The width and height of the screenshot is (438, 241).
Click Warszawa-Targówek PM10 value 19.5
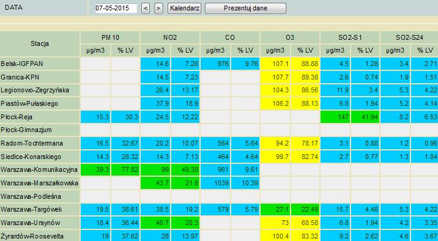[x=95, y=209]
